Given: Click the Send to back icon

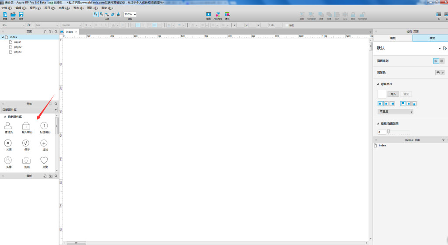Looking at the screenshot, I should point(329,14).
